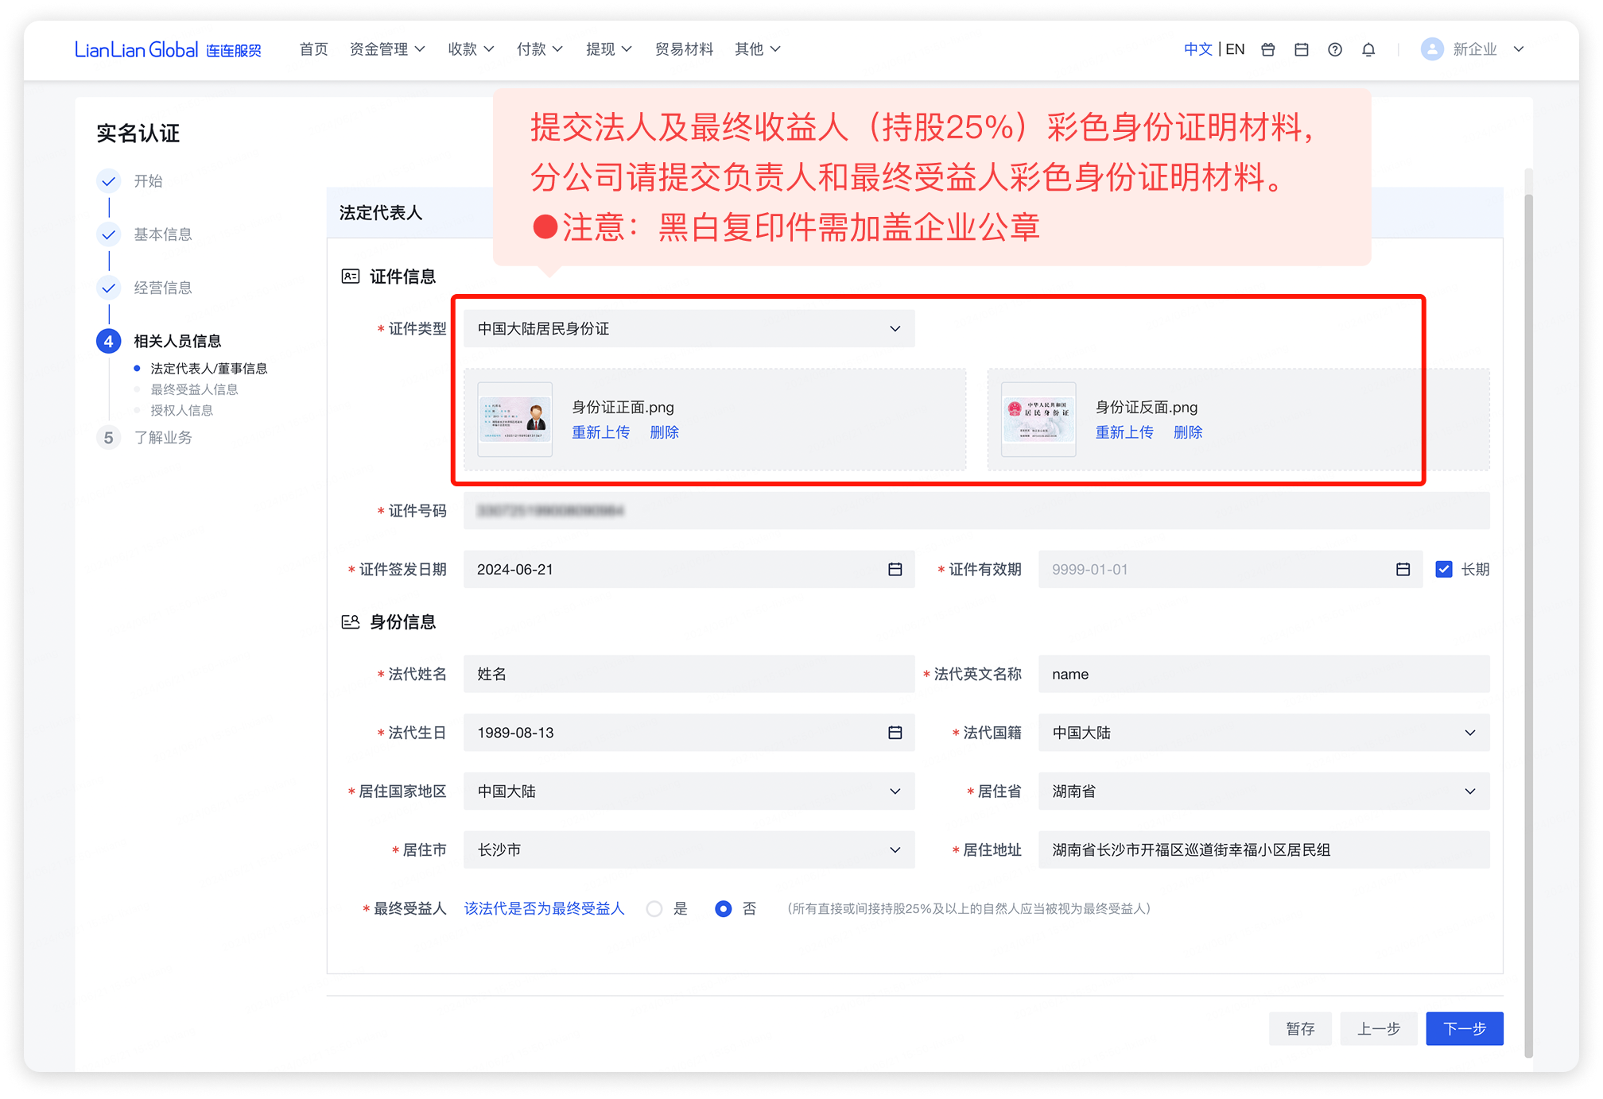Click the 下一步 button
The width and height of the screenshot is (1603, 1099).
(x=1464, y=1028)
